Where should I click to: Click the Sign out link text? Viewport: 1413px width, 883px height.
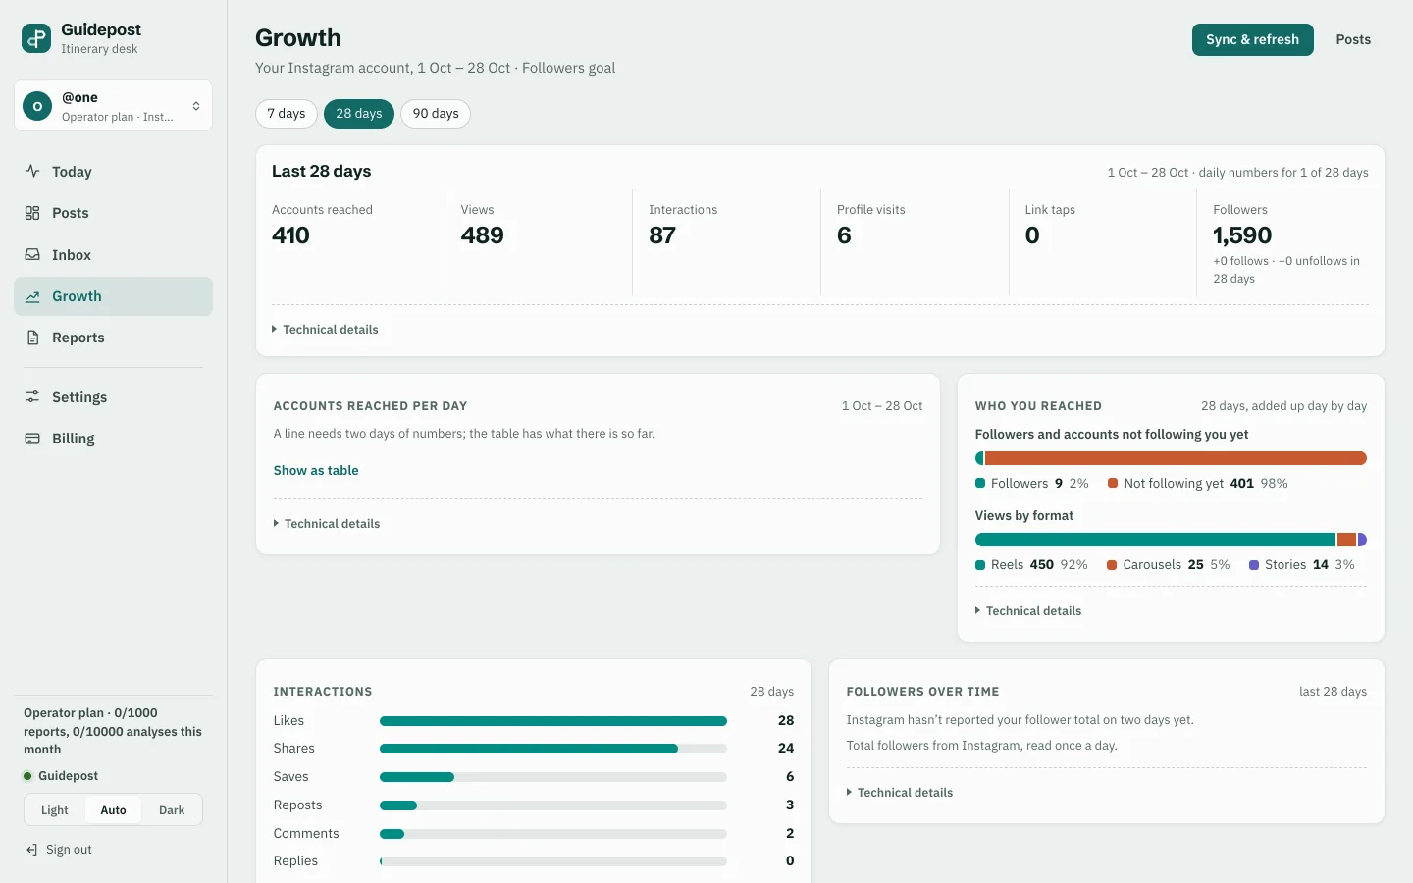(69, 850)
